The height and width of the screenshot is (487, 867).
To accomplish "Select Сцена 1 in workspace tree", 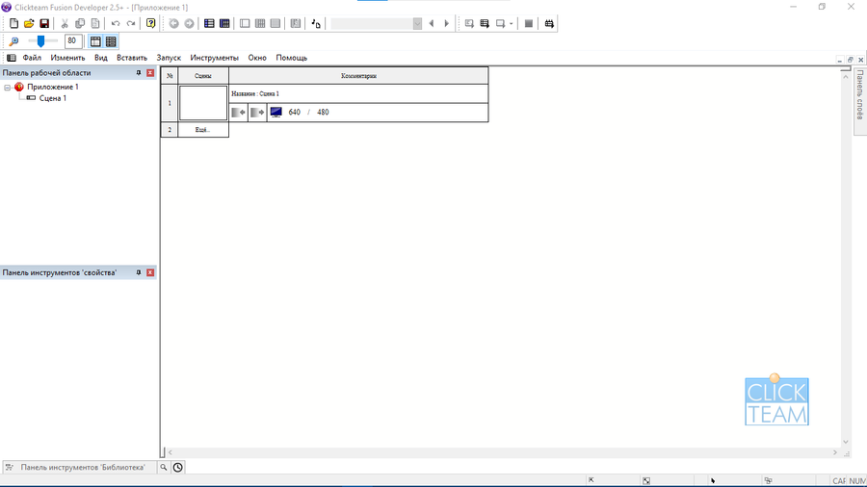I will click(x=53, y=98).
